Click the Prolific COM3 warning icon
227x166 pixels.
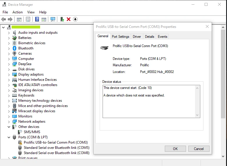(20, 142)
